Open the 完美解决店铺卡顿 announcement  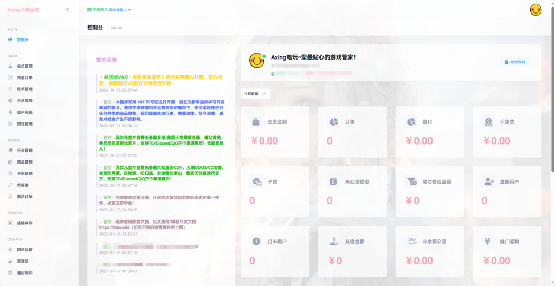point(159,200)
